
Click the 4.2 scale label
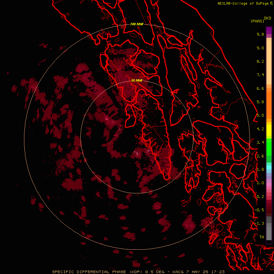click(260, 129)
